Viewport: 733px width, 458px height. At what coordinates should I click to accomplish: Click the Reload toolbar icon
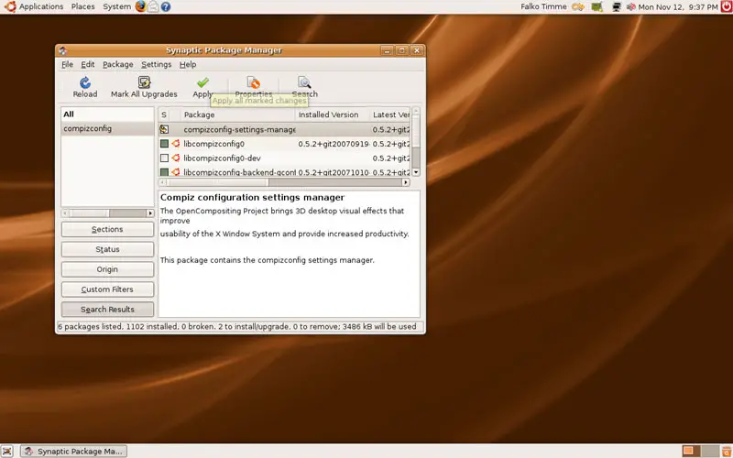(x=85, y=83)
